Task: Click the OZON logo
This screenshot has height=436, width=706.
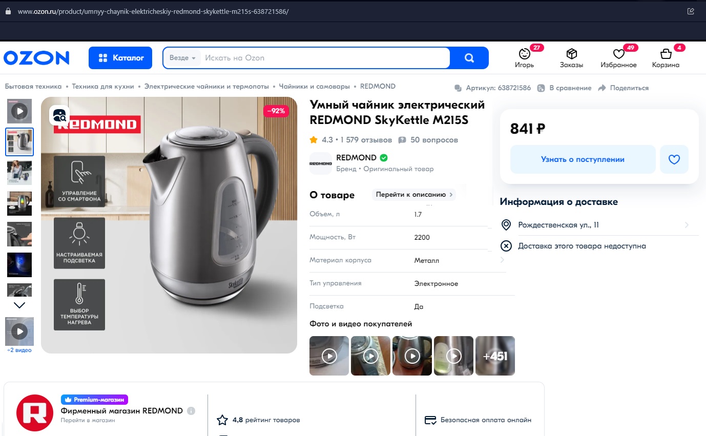Action: (x=36, y=58)
